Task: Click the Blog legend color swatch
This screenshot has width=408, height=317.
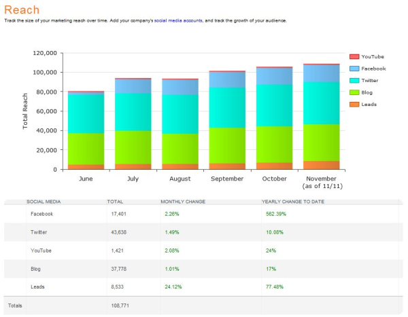Action: click(354, 92)
